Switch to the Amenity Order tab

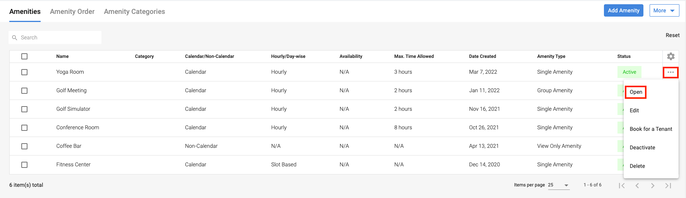pos(72,12)
